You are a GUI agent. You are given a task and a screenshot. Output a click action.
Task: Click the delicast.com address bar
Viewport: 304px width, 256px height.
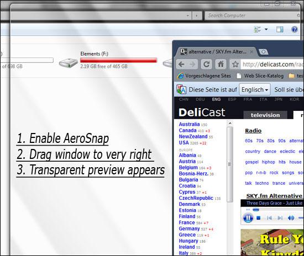click(272, 64)
